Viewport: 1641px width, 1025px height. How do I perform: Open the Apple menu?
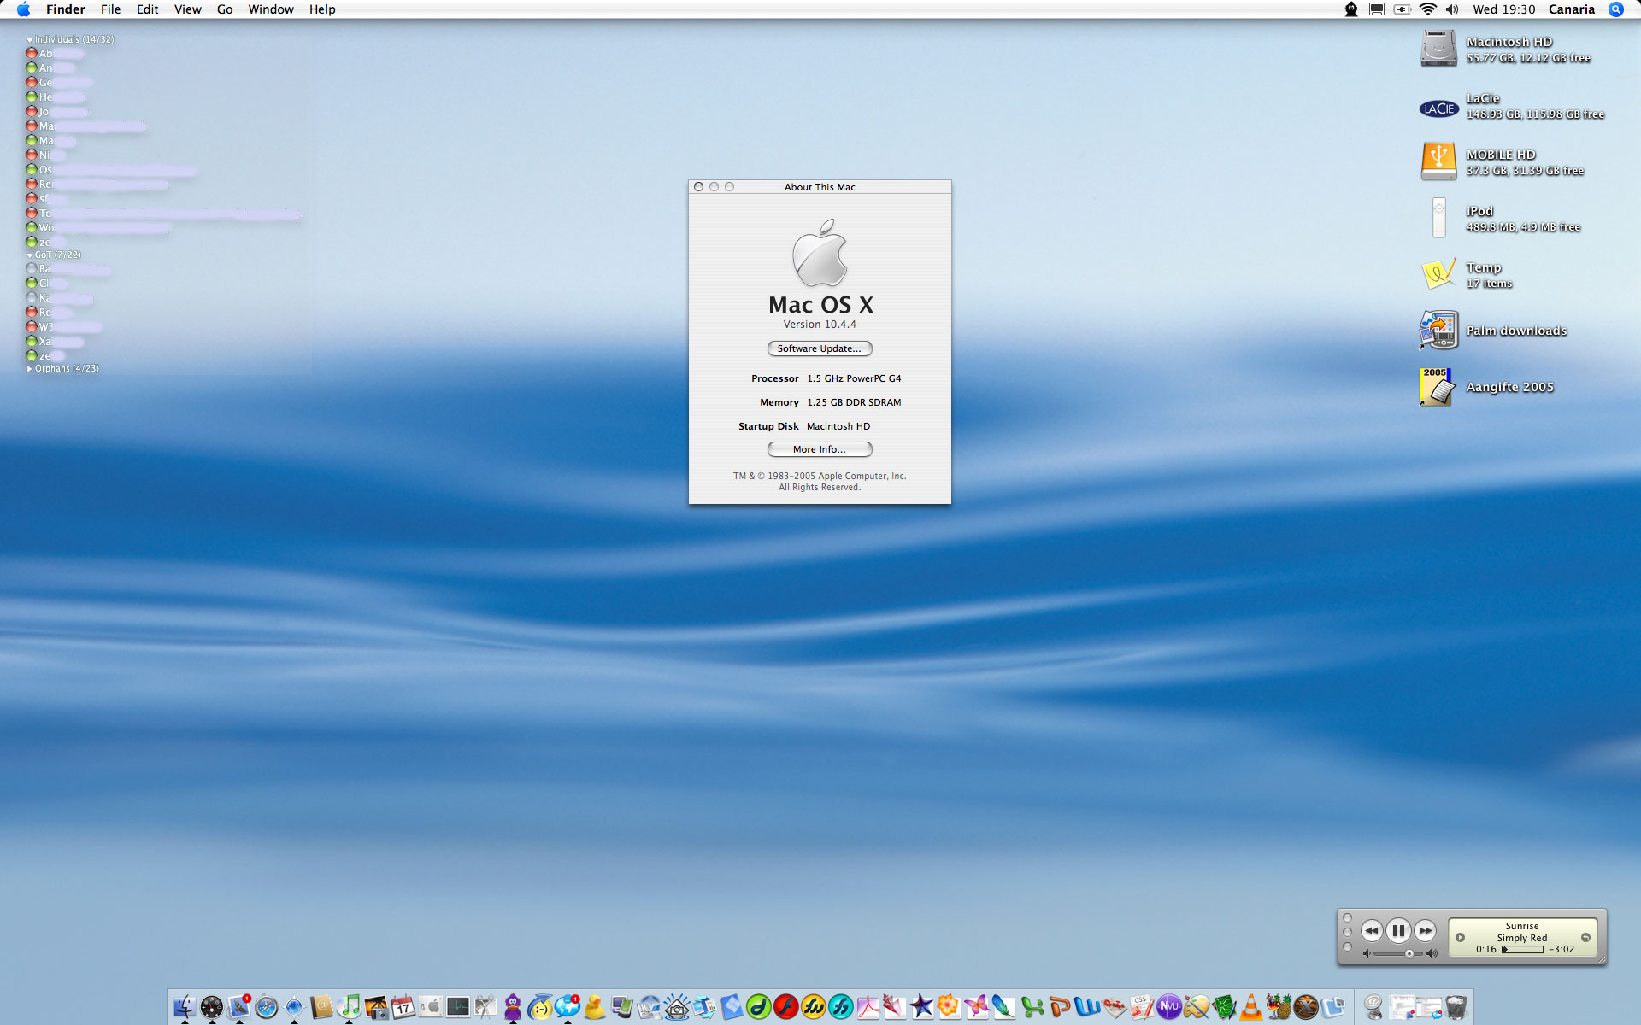tap(23, 9)
